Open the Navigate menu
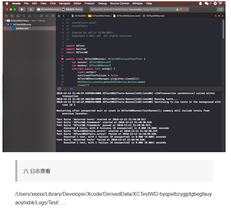Image resolution: width=231 pixels, height=212 pixels. point(64,4)
